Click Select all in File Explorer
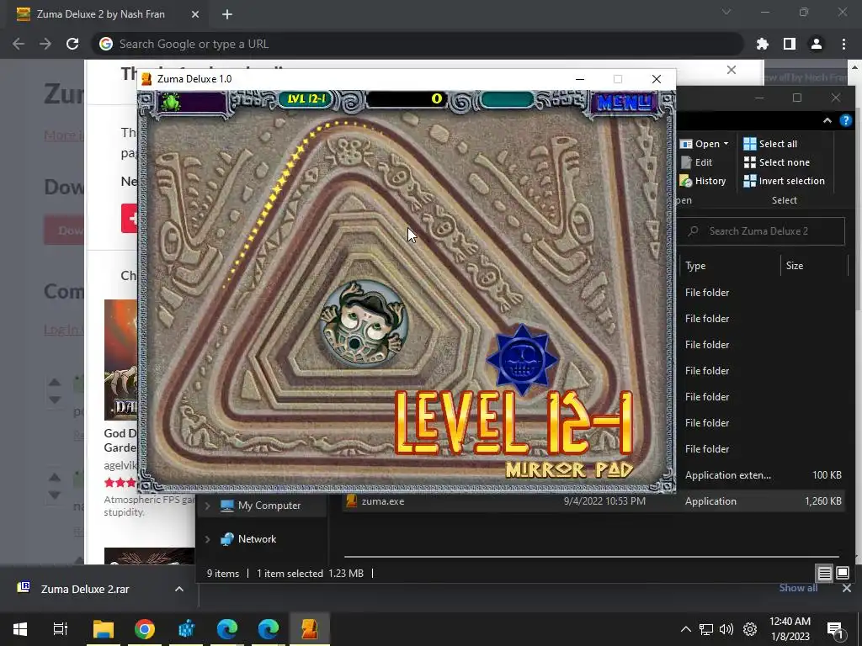Viewport: 862px width, 646px height. coord(770,143)
